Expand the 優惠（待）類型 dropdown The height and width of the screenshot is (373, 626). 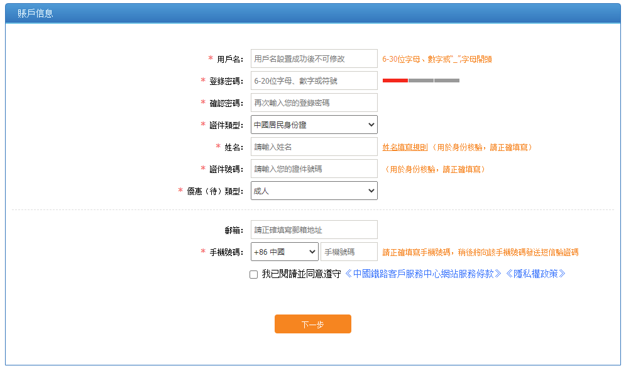(313, 191)
